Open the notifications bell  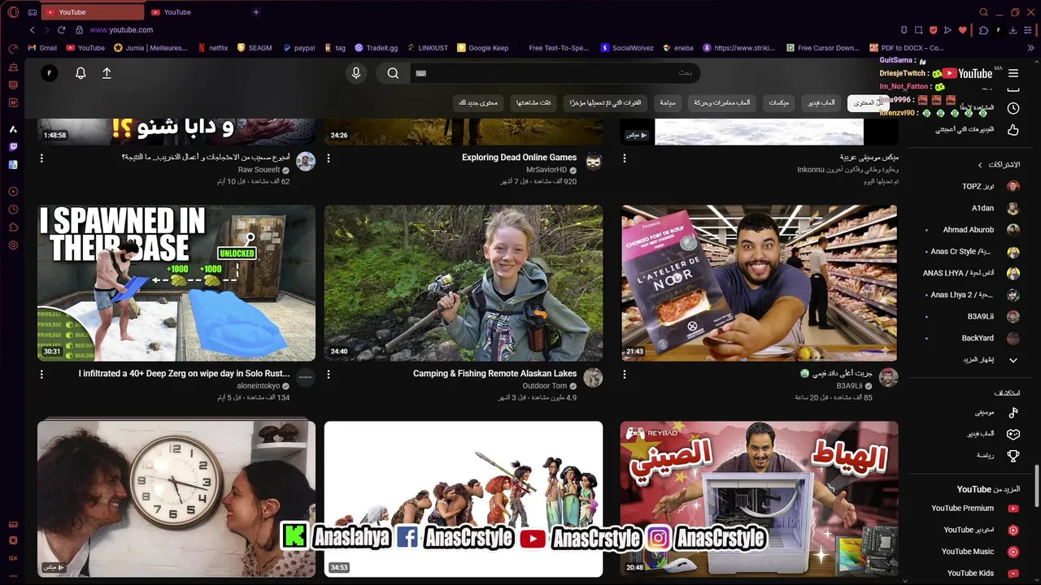coord(81,73)
